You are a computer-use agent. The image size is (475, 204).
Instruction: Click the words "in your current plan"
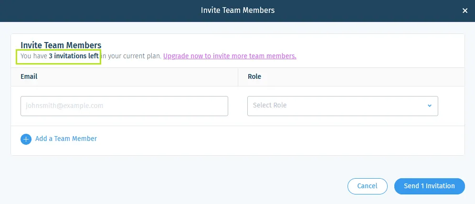coord(132,56)
